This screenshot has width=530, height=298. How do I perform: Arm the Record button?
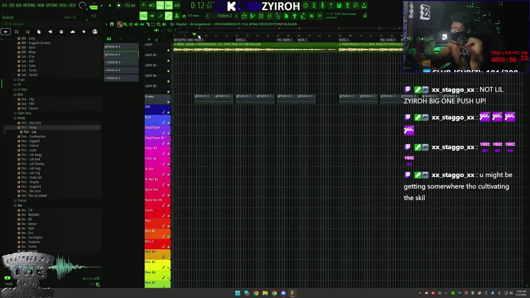tap(118, 5)
